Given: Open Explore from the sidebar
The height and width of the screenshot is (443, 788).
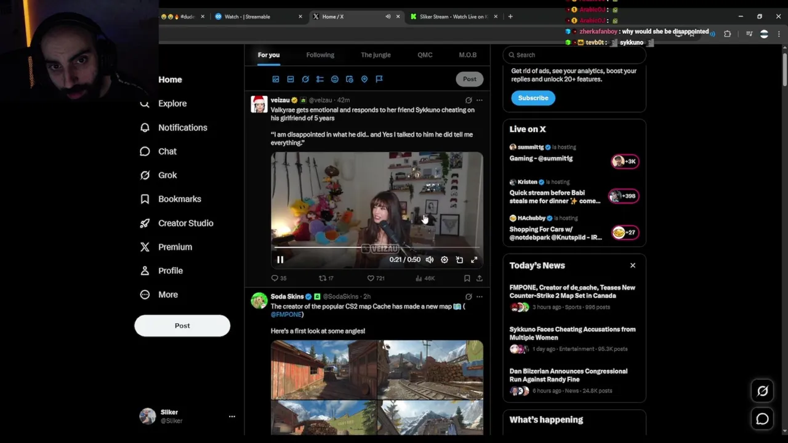Looking at the screenshot, I should (x=163, y=103).
